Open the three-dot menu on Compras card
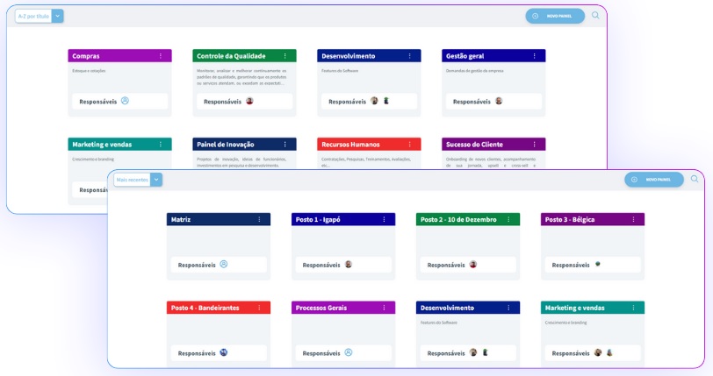This screenshot has height=376, width=713. coord(161,56)
